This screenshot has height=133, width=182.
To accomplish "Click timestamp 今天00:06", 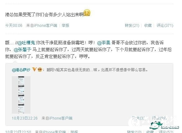I will pos(14,25).
